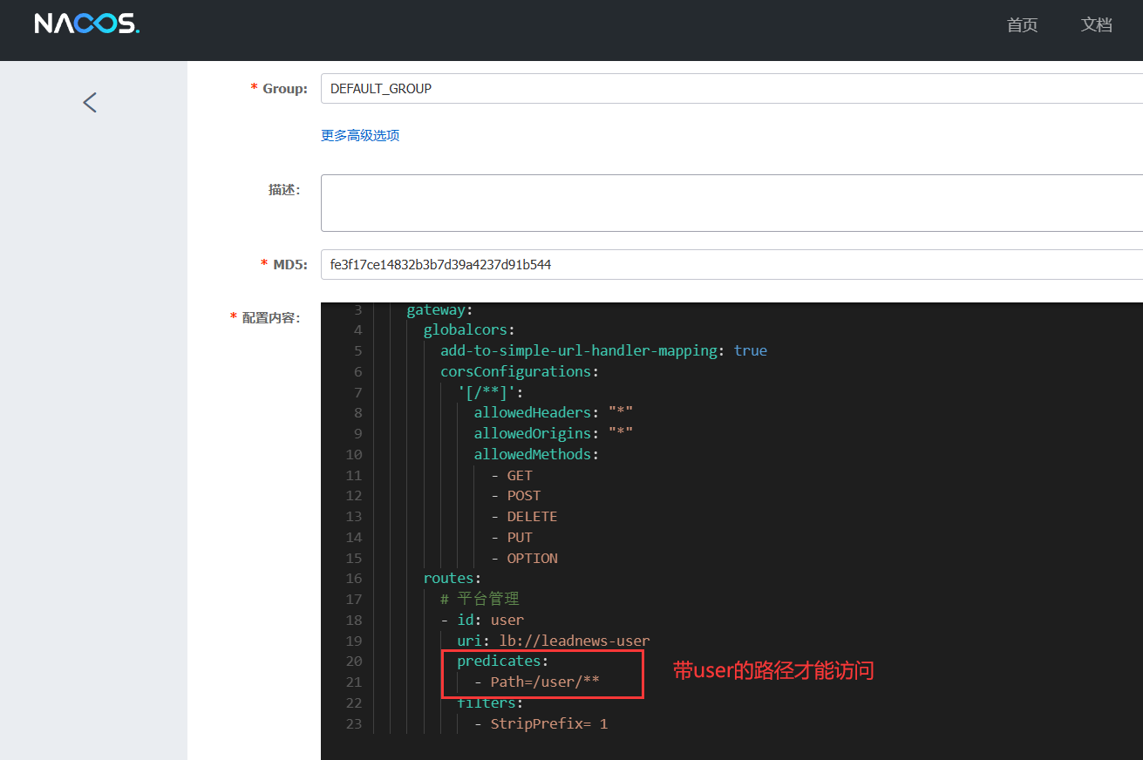
Task: Click the MD5 input field
Action: tap(731, 264)
